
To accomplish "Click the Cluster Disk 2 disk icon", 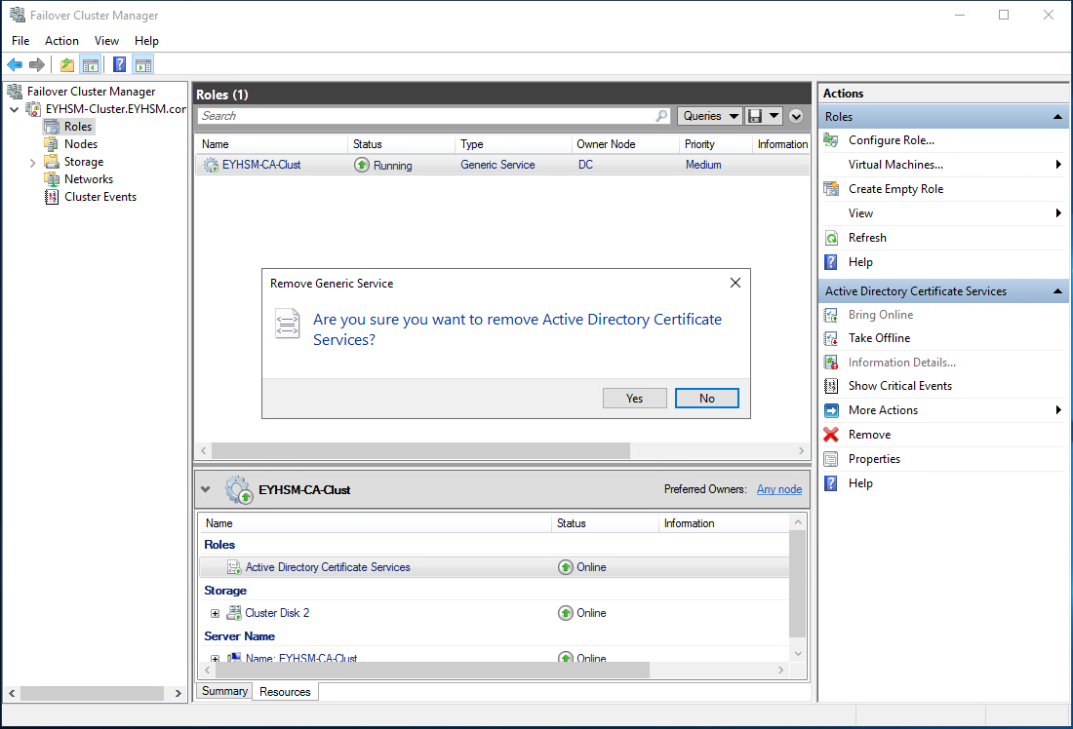I will point(234,613).
